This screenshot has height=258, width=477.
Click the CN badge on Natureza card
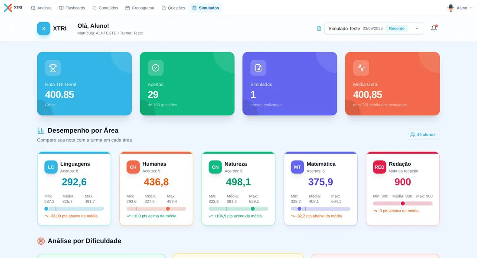point(215,167)
